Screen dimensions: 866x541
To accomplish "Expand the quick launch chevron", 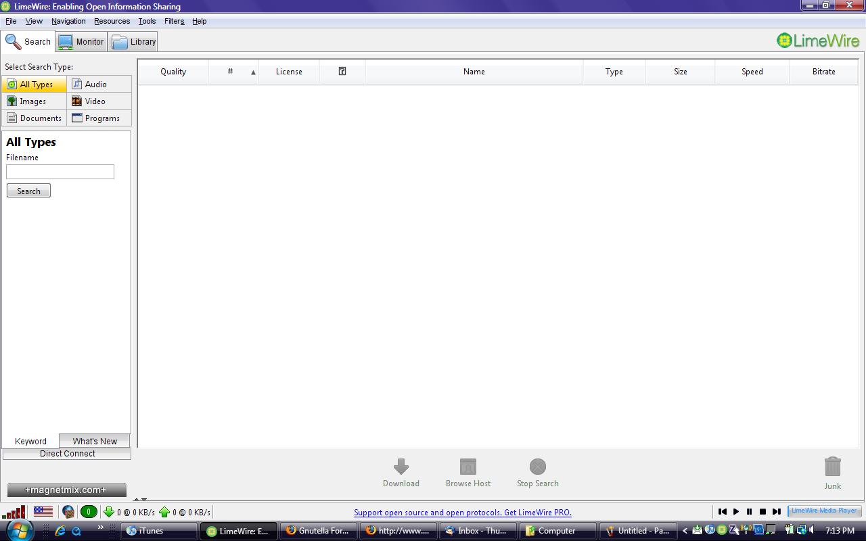I will (x=101, y=527).
